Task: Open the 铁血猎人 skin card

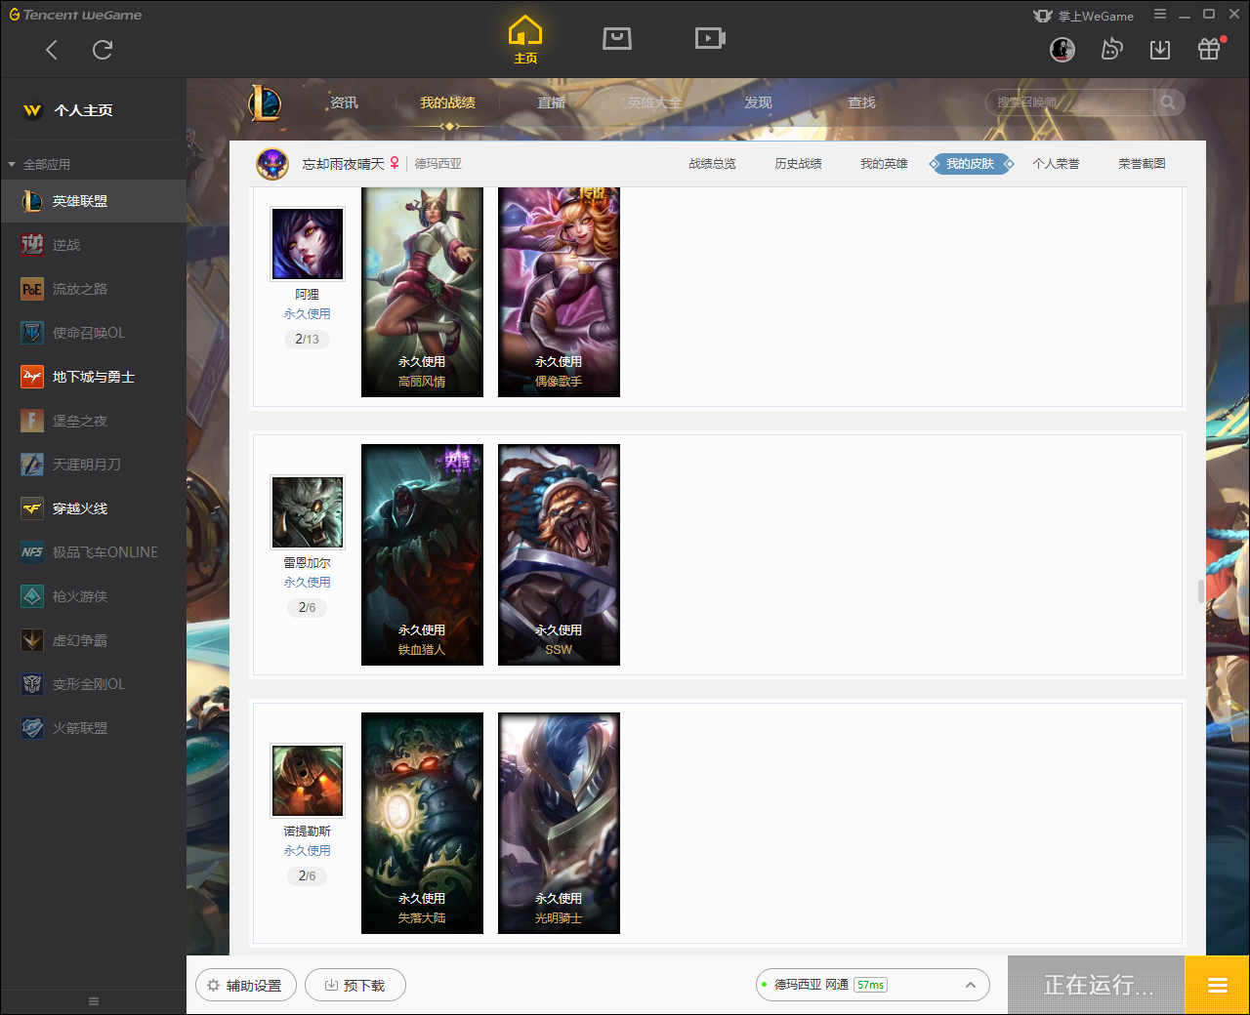Action: click(x=422, y=554)
